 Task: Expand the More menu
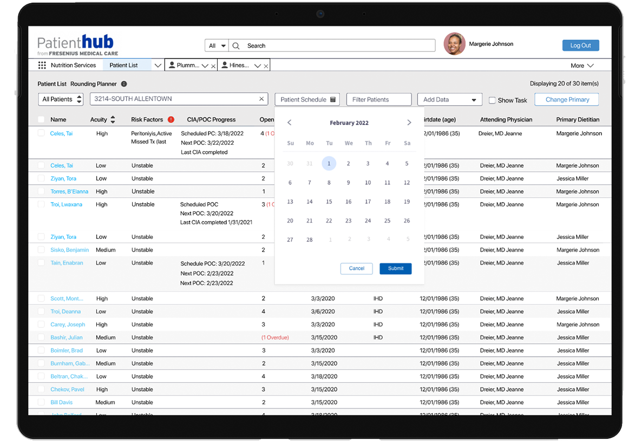[x=582, y=66]
